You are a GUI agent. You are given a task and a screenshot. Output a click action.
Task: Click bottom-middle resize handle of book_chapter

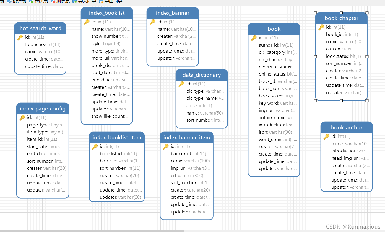pyautogui.click(x=341, y=101)
